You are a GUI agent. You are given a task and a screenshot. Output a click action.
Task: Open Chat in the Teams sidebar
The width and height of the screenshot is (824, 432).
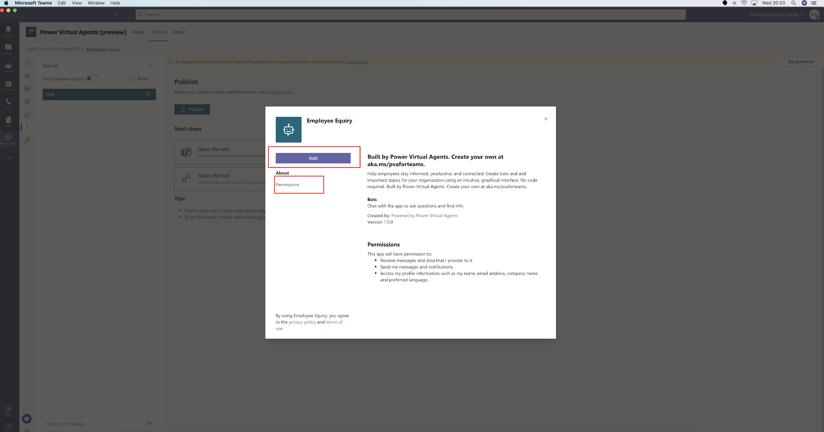tap(8, 49)
